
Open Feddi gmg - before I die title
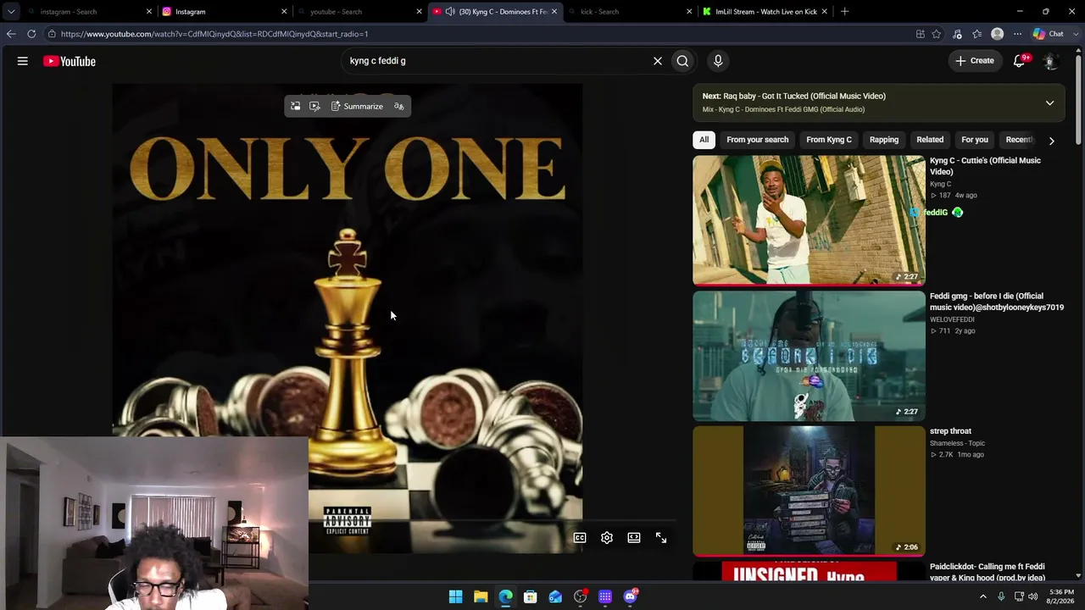click(x=997, y=302)
